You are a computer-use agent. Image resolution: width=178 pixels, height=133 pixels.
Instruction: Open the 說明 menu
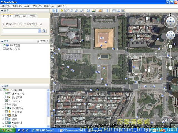61,6
